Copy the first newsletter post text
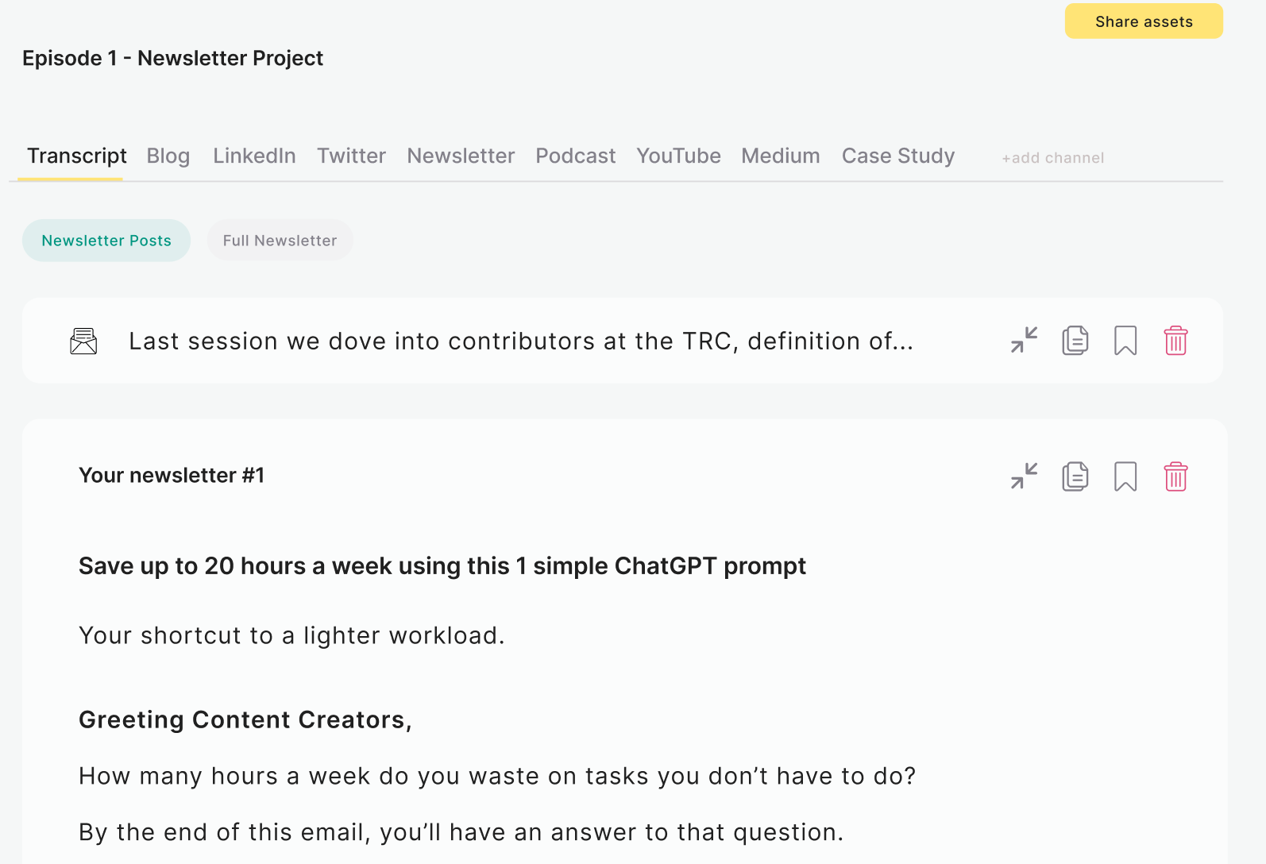The width and height of the screenshot is (1266, 864). tap(1075, 341)
